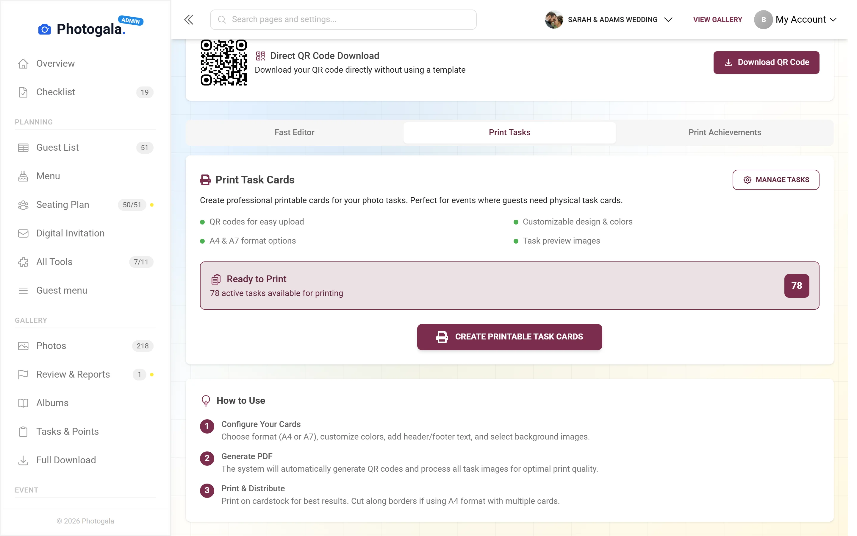Click the Guest List table icon
857x536 pixels.
[x=23, y=147]
